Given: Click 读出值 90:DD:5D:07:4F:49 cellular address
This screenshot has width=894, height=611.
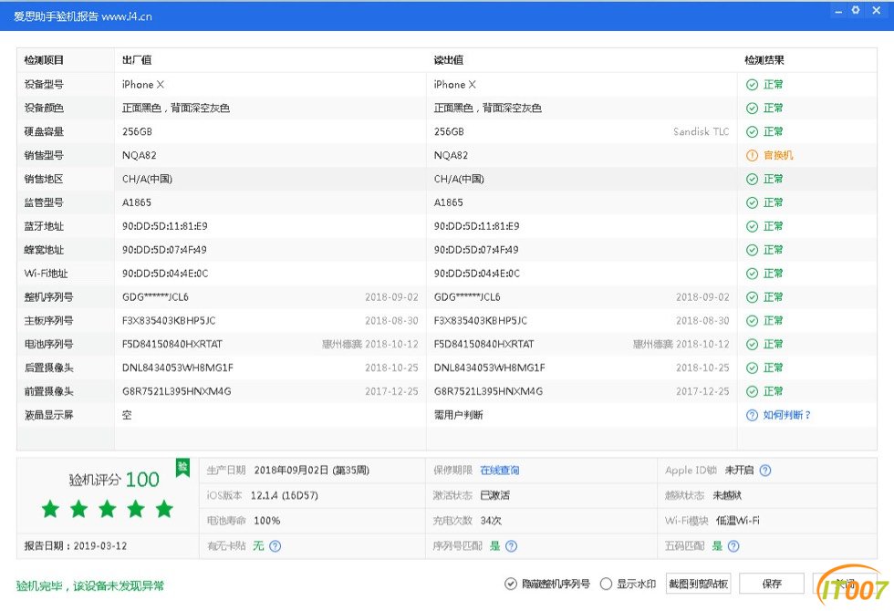Looking at the screenshot, I should tap(476, 250).
